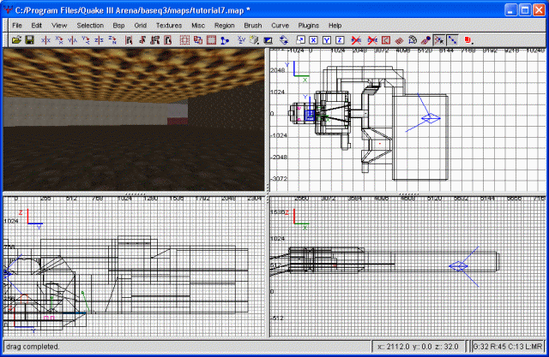Open the Help menu
Image resolution: width=549 pixels, height=357 pixels.
point(335,25)
